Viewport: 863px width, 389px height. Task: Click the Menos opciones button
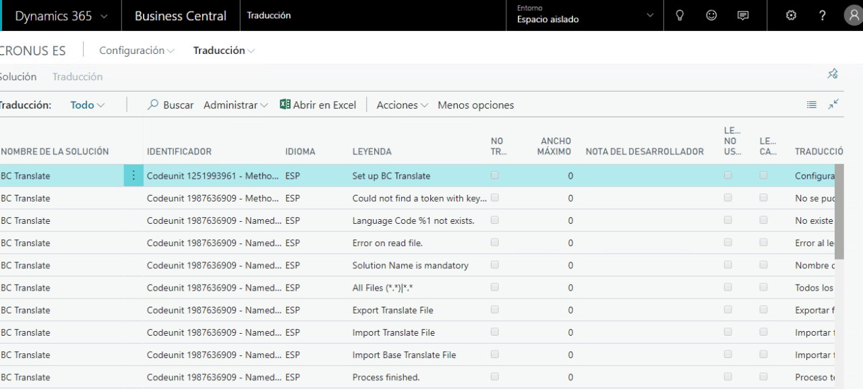click(476, 105)
